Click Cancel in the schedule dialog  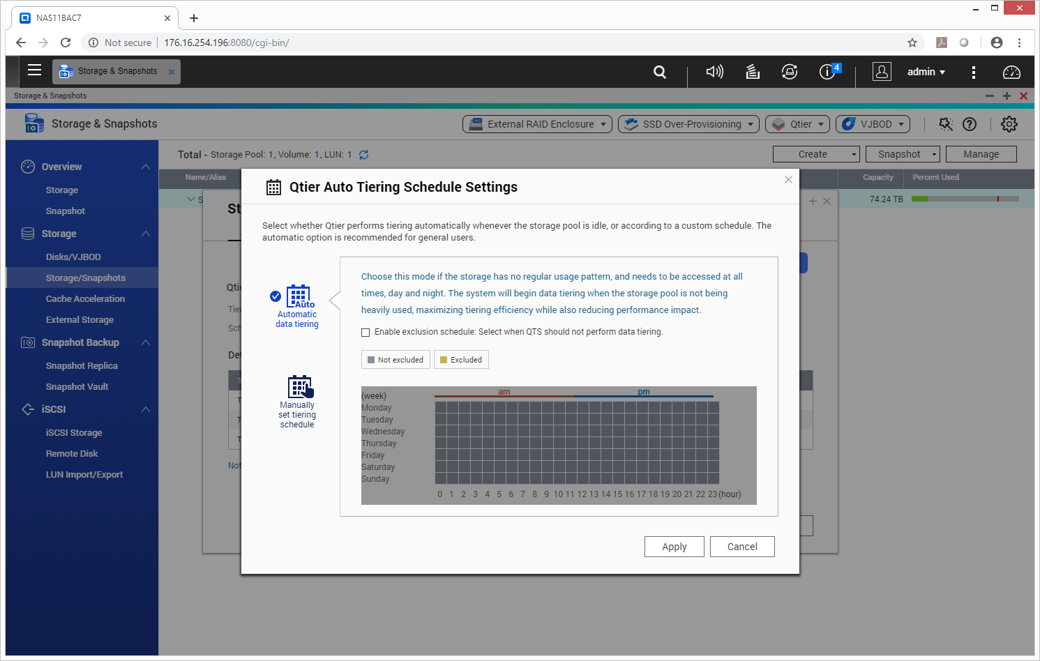(742, 547)
